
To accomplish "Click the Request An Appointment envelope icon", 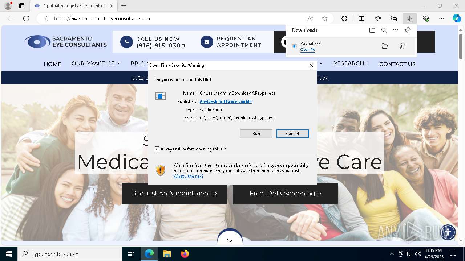I will pos(207,42).
